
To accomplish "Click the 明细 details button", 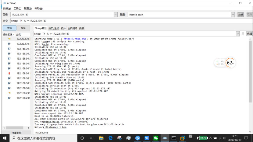I will coord(249,34).
